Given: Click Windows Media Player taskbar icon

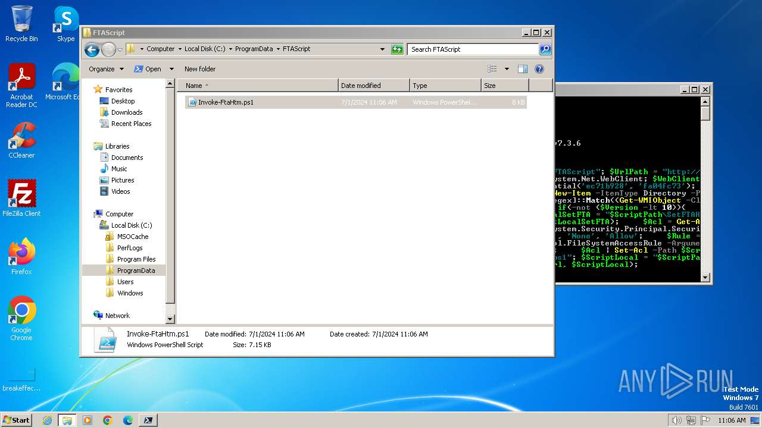Looking at the screenshot, I should [88, 420].
